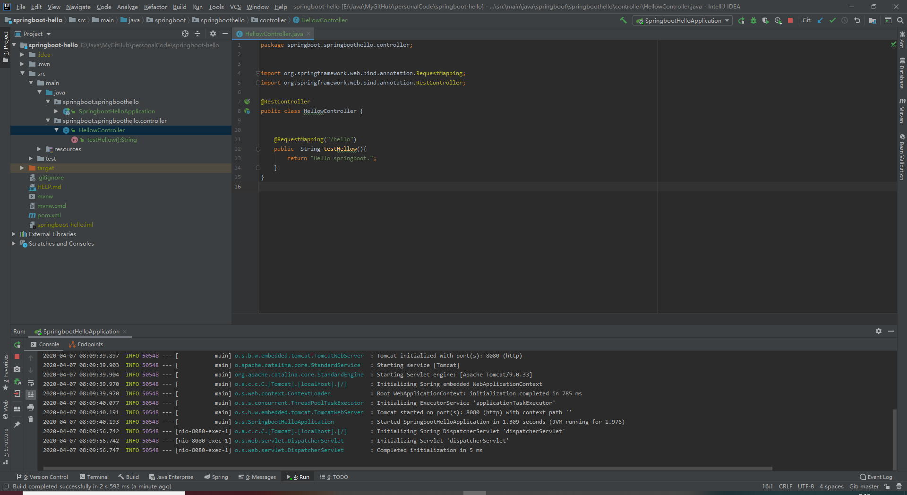Click the thread dump camera icon
The image size is (907, 495).
(x=17, y=369)
